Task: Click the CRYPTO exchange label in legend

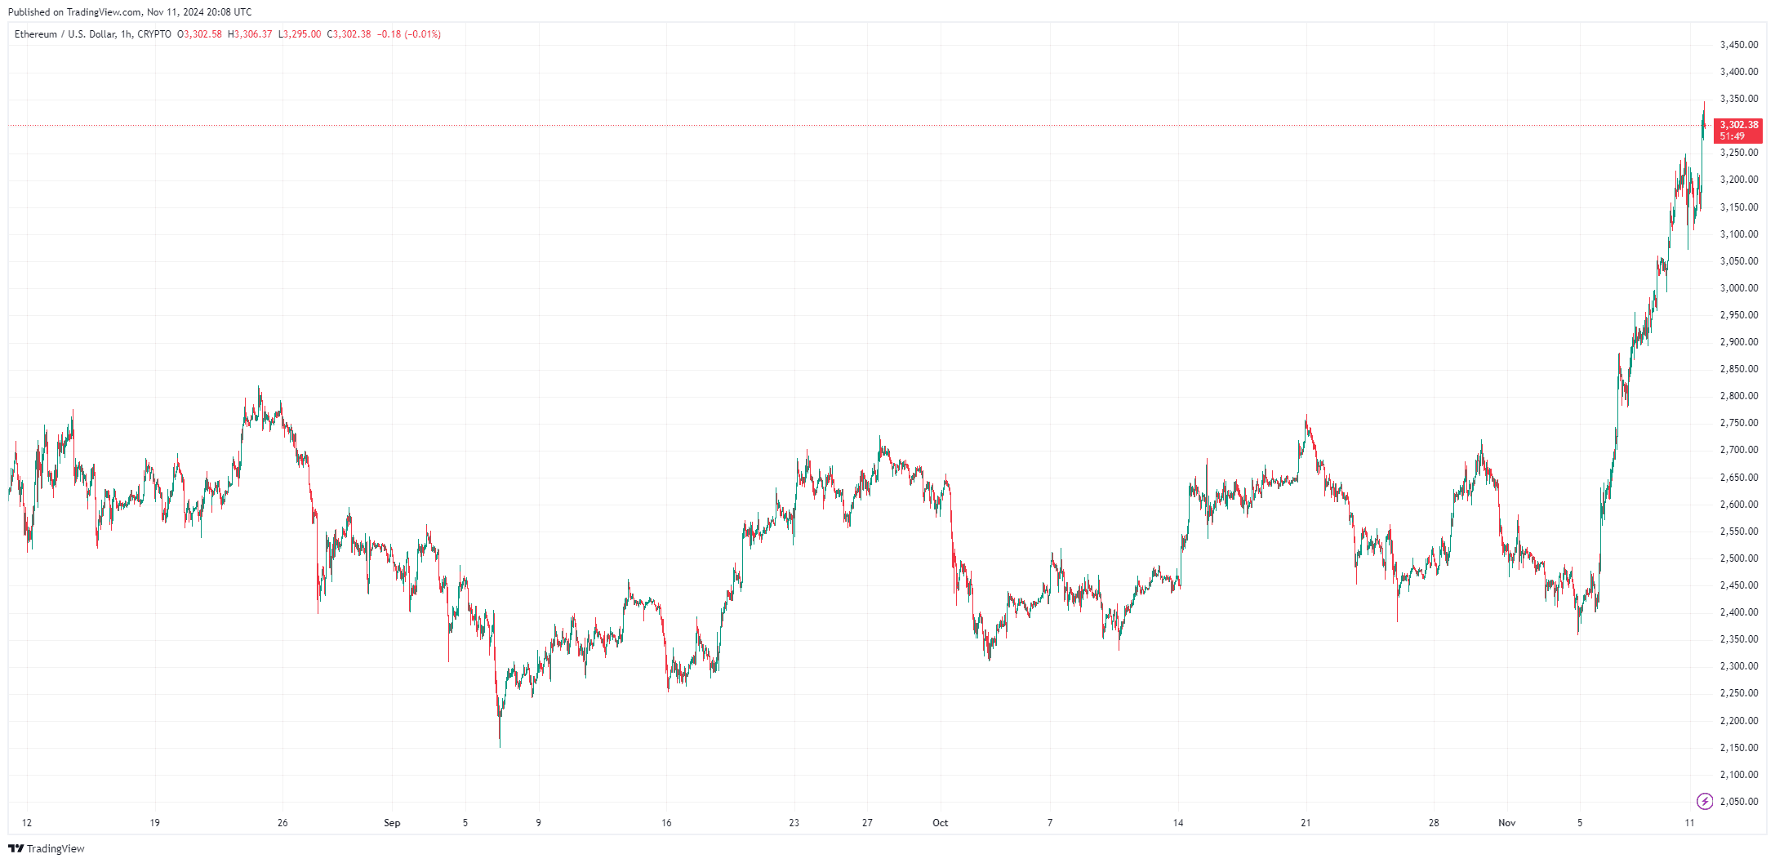Action: [x=154, y=34]
